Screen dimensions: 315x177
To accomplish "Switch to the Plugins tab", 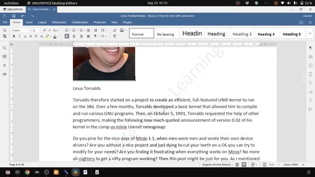I will [x=127, y=22].
